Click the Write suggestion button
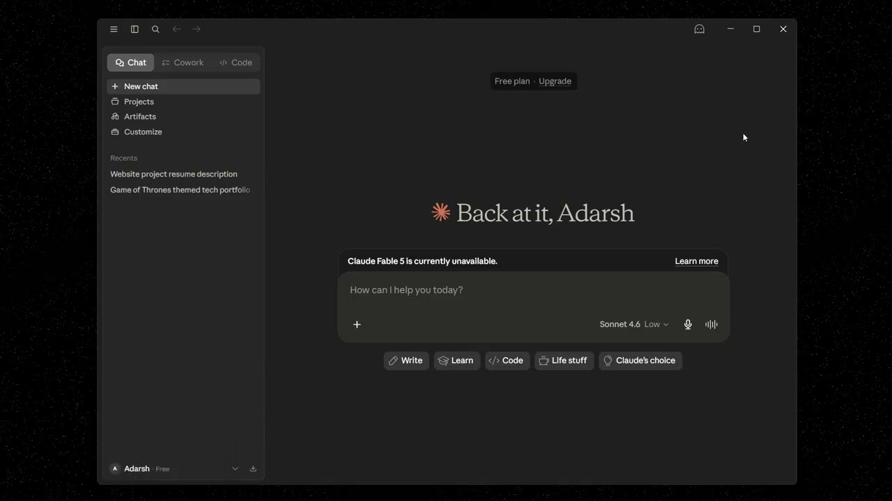892x501 pixels. (406, 360)
